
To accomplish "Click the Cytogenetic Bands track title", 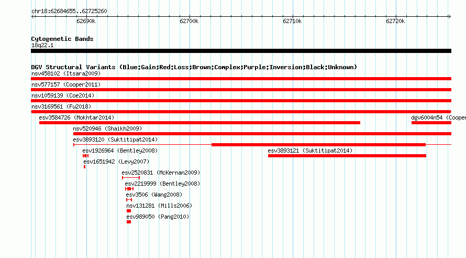I will (x=62, y=39).
